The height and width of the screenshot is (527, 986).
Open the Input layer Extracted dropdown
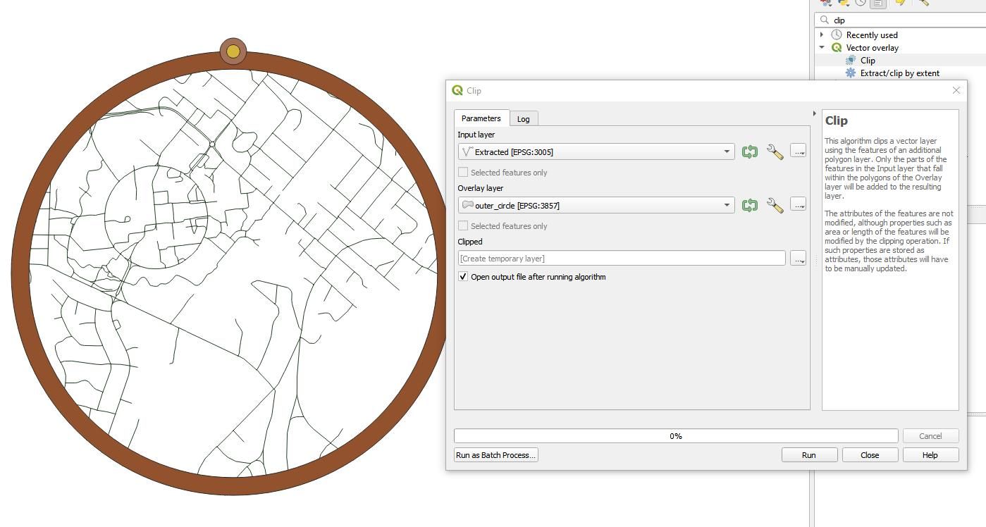(x=596, y=151)
